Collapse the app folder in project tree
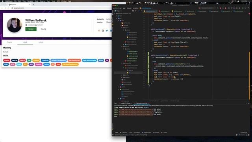This screenshot has width=252, height=142. [x=119, y=21]
